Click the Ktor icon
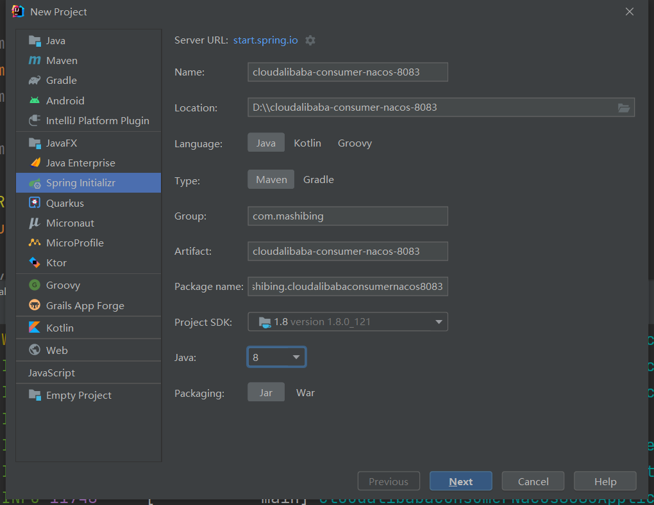The height and width of the screenshot is (505, 654). coord(35,262)
